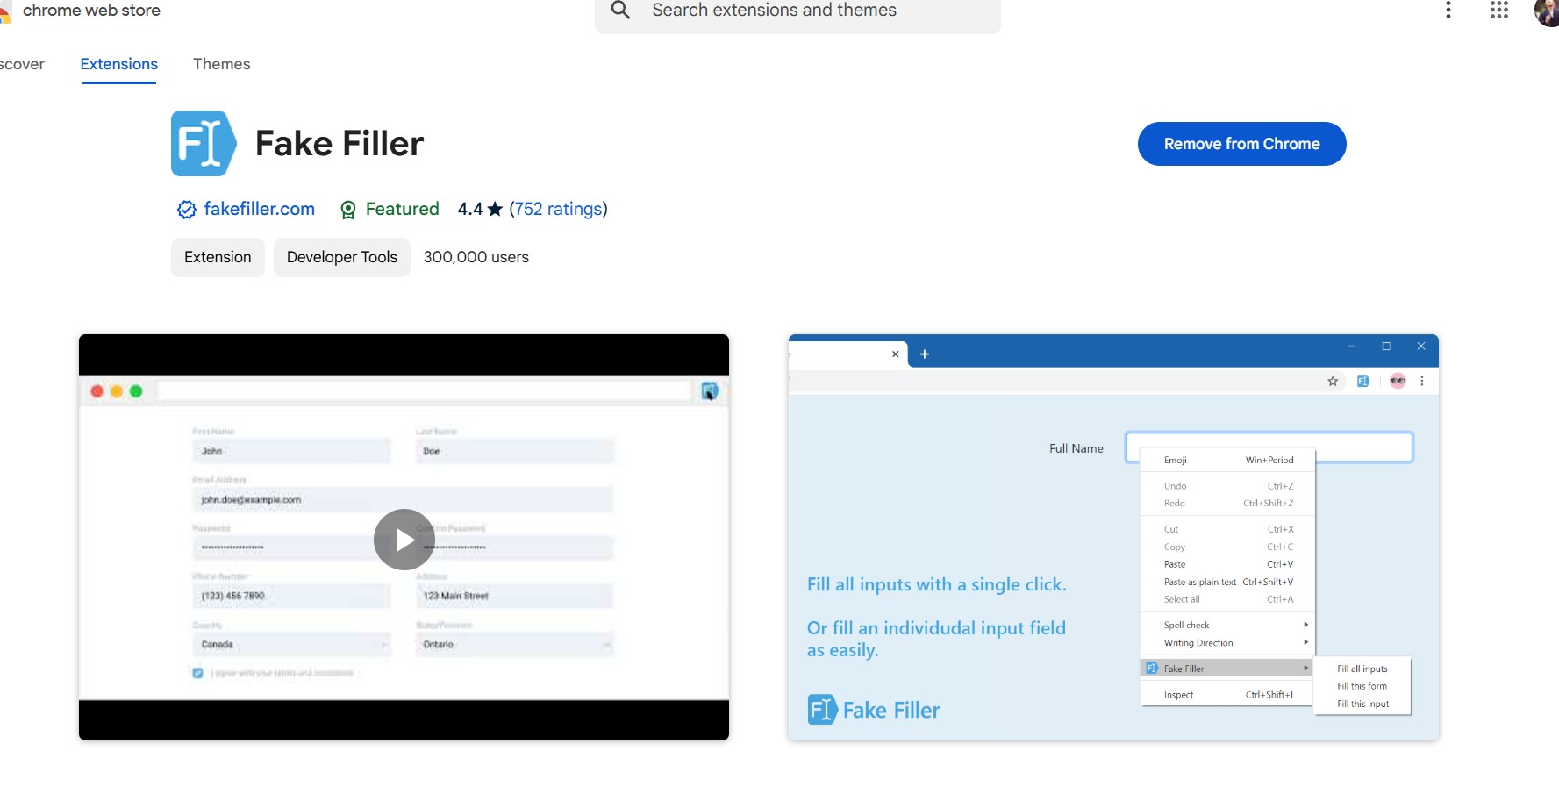1559x787 pixels.
Task: Play the Fake Filler demo video
Action: (404, 540)
